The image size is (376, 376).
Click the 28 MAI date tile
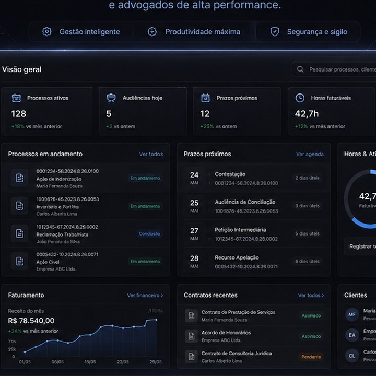tap(194, 261)
